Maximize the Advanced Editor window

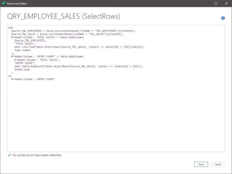[216, 3]
